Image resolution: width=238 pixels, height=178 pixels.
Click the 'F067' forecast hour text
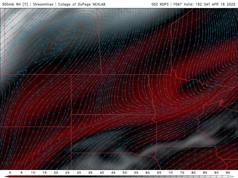click(178, 4)
